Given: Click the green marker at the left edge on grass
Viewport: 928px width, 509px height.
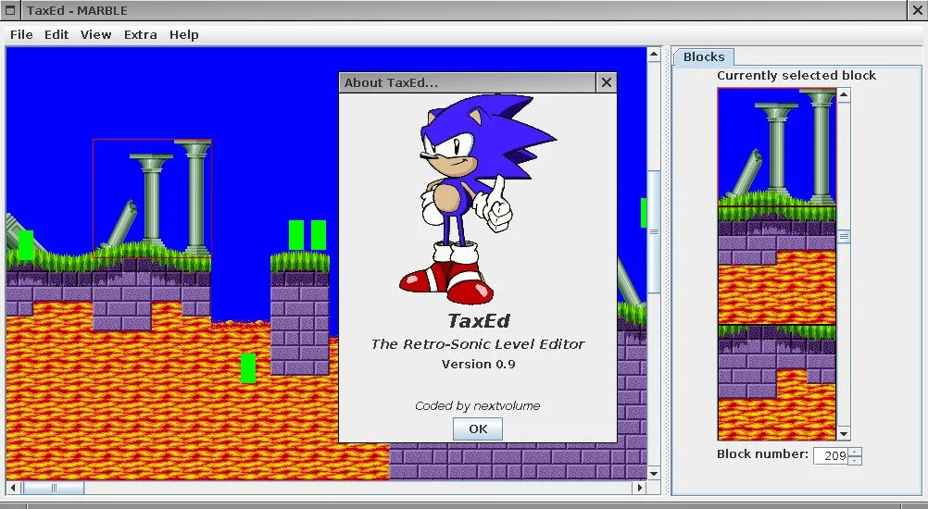Looking at the screenshot, I should tap(25, 244).
